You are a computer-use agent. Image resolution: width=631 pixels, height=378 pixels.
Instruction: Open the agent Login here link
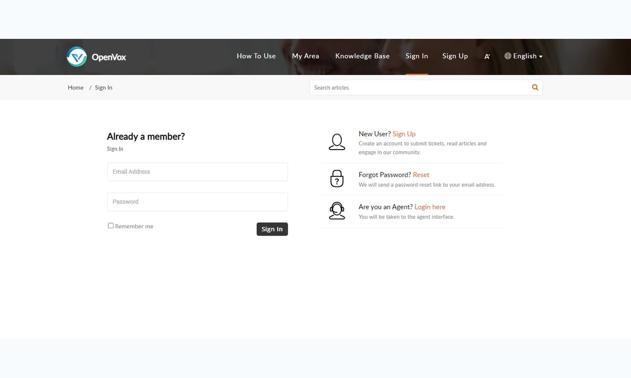[x=430, y=207]
